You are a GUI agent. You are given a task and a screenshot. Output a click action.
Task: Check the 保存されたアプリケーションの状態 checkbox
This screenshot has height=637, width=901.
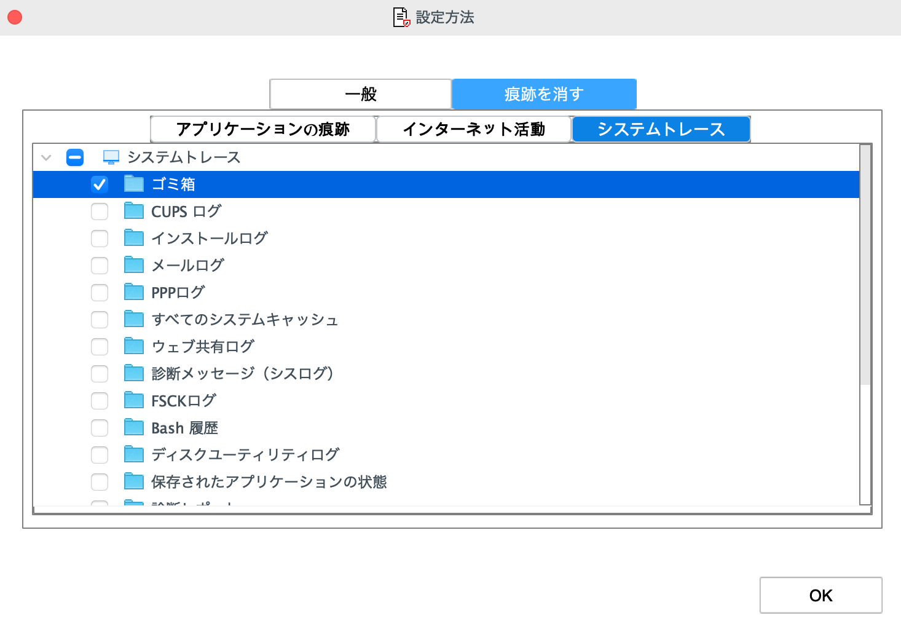(x=100, y=481)
